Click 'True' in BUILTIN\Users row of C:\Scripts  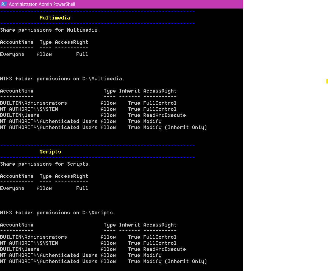[x=134, y=249]
